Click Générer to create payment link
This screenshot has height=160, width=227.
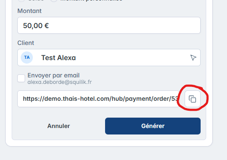[x=153, y=126]
